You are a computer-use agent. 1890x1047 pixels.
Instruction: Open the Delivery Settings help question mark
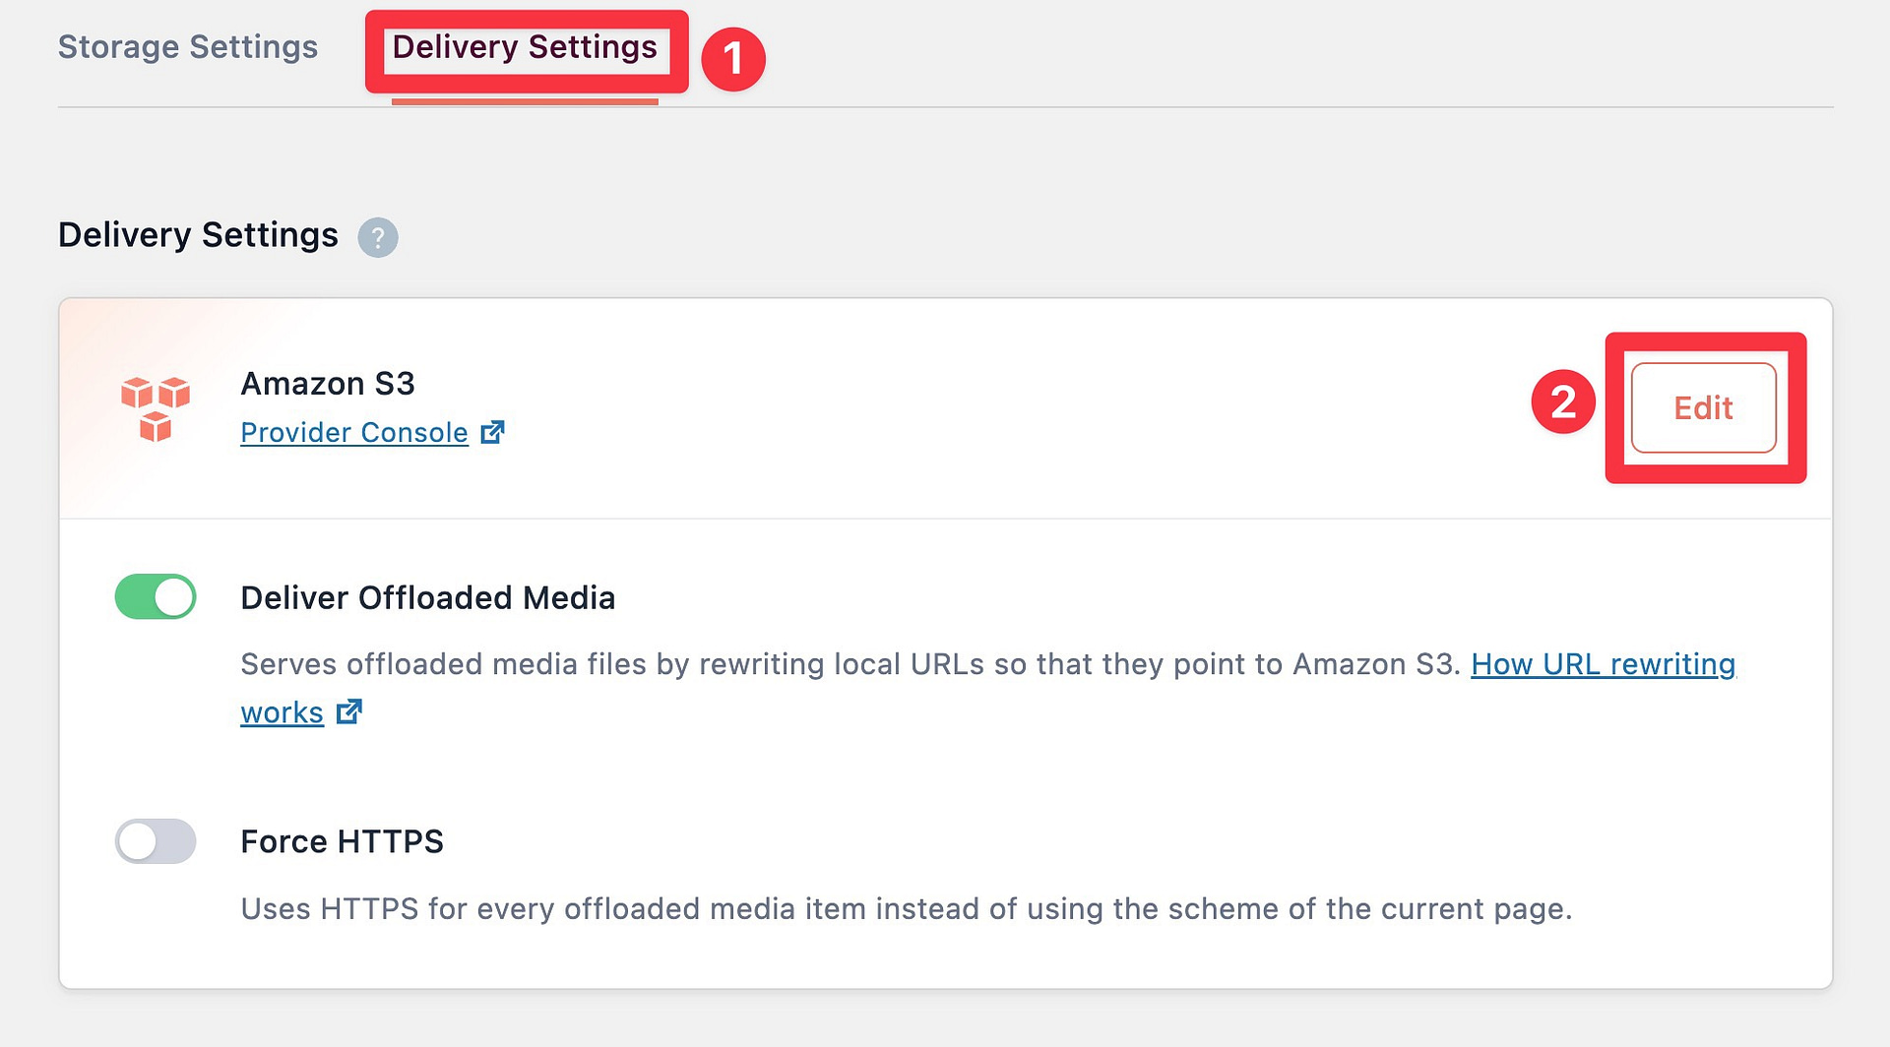click(378, 237)
